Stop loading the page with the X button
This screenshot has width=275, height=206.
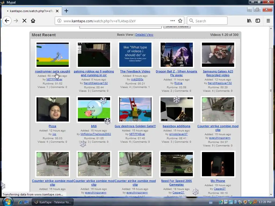[x=24, y=21]
